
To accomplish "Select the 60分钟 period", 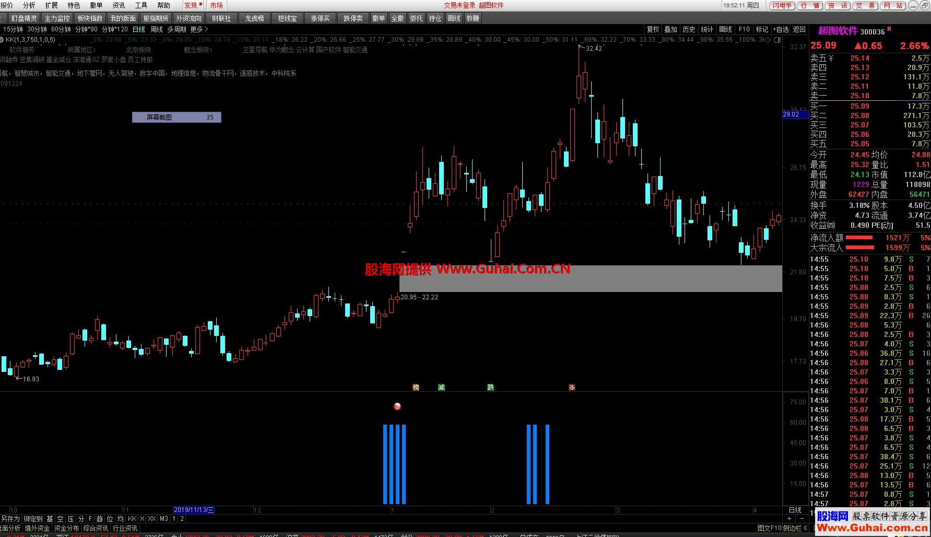I will pos(61,29).
